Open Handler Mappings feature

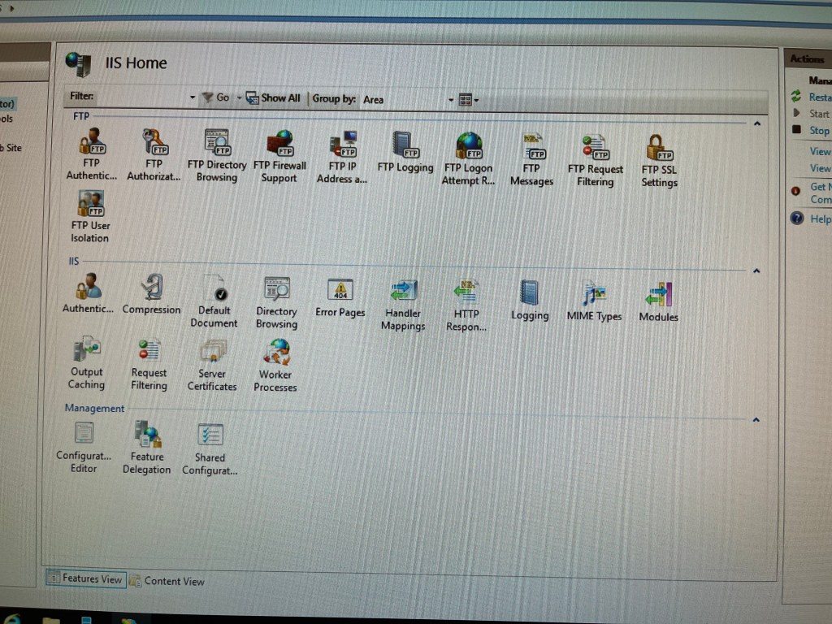[403, 292]
